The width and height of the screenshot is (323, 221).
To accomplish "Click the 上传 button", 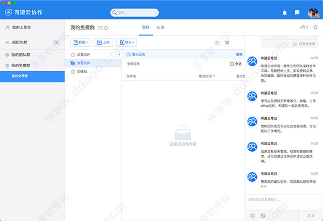I will (103, 42).
